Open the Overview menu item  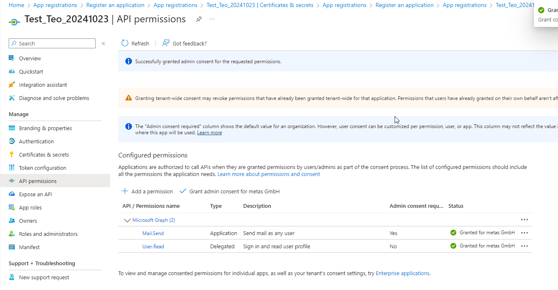pyautogui.click(x=30, y=58)
